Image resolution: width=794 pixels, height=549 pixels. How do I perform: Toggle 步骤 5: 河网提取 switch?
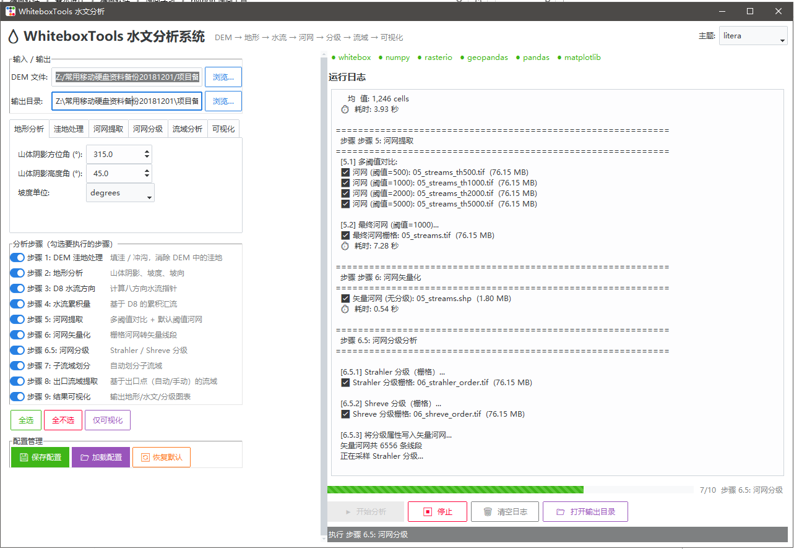pos(17,320)
